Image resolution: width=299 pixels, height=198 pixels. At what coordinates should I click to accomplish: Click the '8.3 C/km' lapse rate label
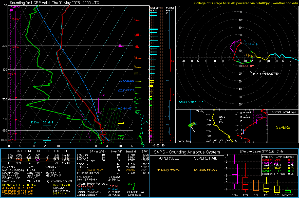click(x=100, y=95)
